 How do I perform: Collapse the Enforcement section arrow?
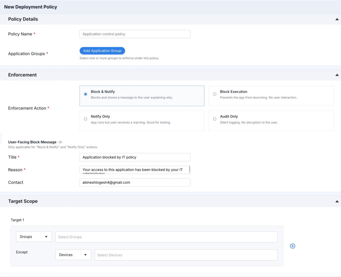click(x=337, y=75)
